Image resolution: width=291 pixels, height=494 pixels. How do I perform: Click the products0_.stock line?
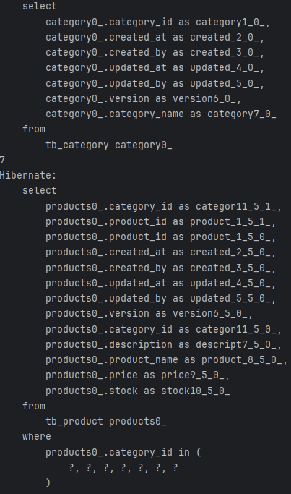click(x=138, y=391)
